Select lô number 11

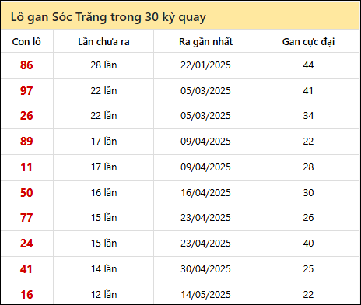[x=26, y=167]
